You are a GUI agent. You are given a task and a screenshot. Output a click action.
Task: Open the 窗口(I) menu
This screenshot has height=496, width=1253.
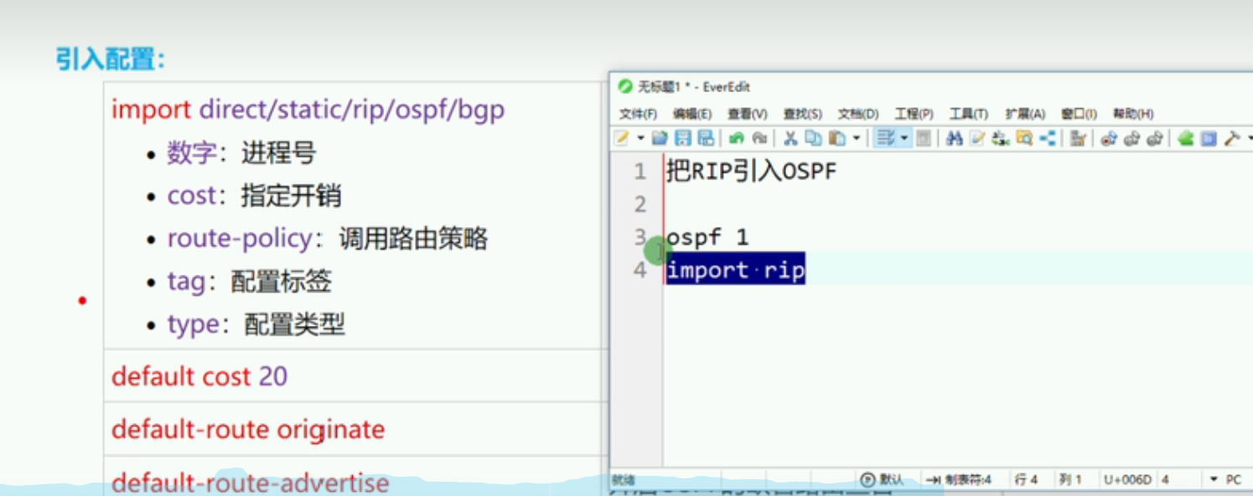coord(1079,114)
